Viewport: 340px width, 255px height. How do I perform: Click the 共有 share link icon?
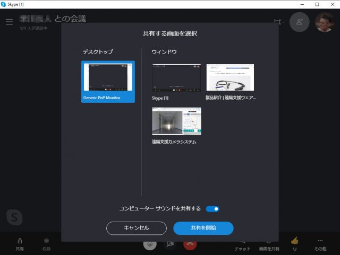pos(20,244)
